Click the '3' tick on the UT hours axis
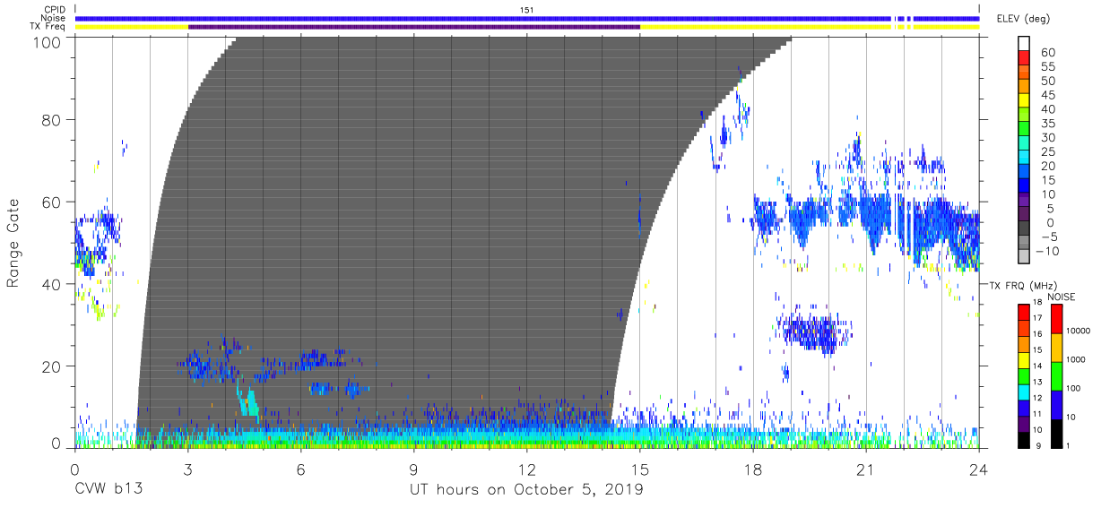Image resolution: width=1101 pixels, height=508 pixels. [x=187, y=469]
